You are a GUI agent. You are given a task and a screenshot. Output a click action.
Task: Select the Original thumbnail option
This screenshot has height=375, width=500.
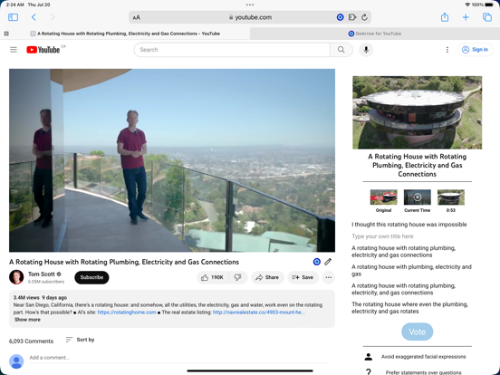384,201
